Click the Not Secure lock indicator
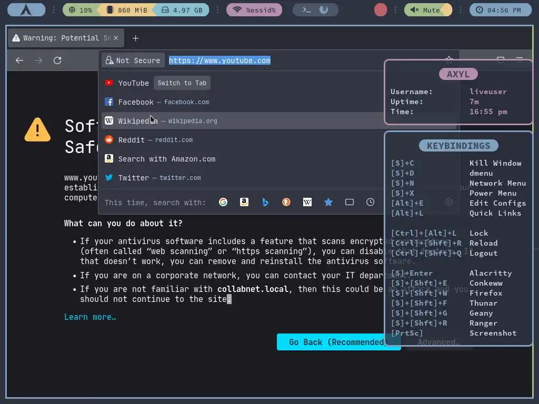 [133, 60]
